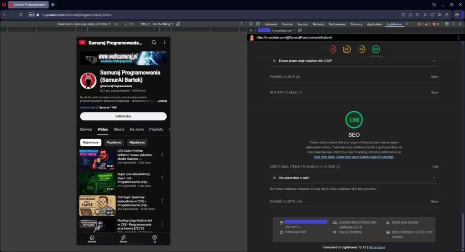The width and height of the screenshot is (465, 252).
Task: Open the Network tab
Action: (318, 24)
